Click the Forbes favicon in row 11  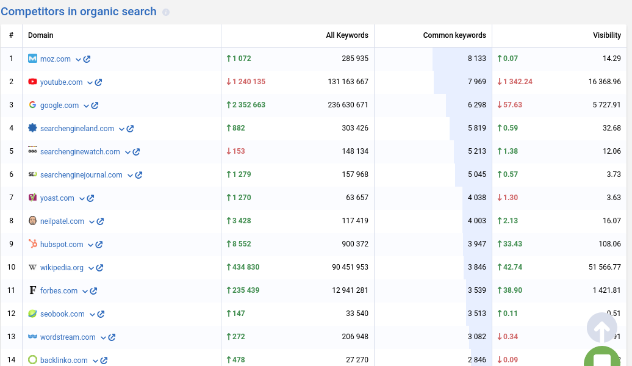[33, 290]
